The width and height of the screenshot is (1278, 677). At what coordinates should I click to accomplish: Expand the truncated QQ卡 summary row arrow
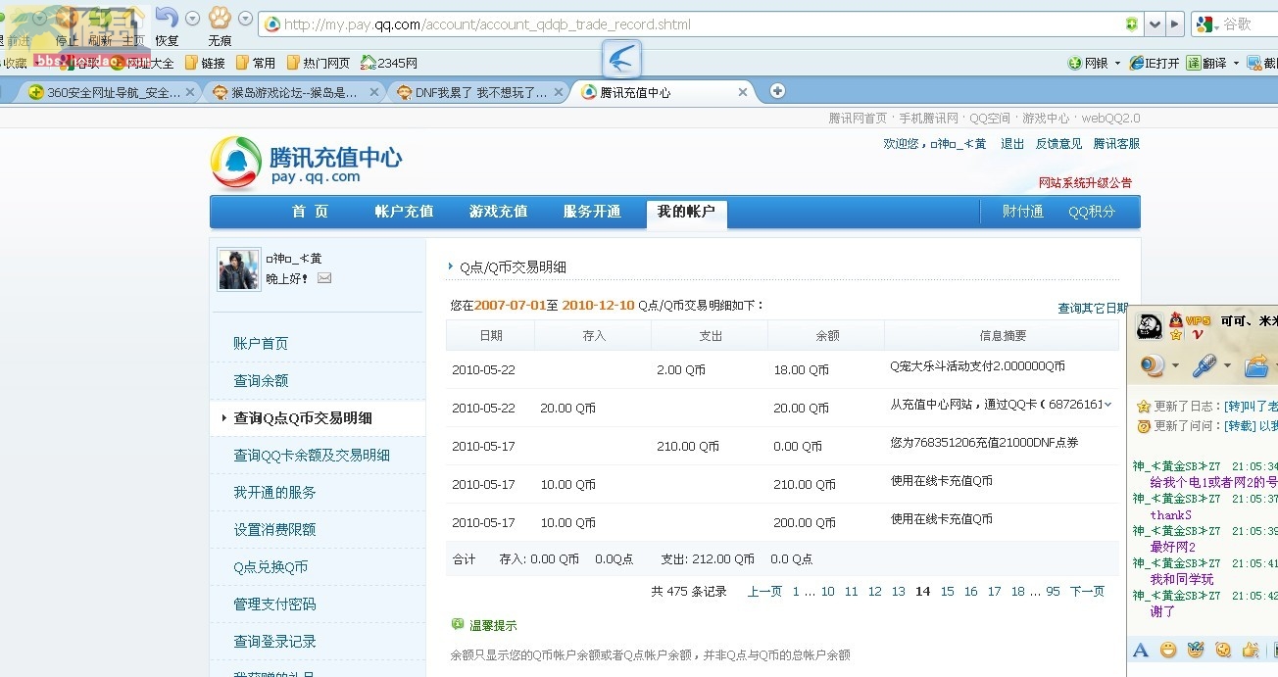pyautogui.click(x=1107, y=405)
